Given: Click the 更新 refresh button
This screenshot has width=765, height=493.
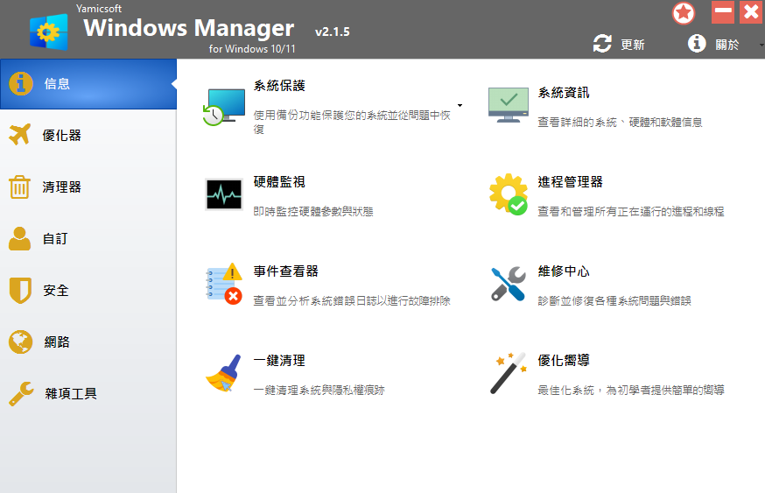Looking at the screenshot, I should point(619,44).
